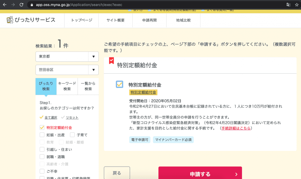This screenshot has width=301, height=179.
Task: Click the red bookmark ribbon beside 特別定額給付金 heading
Action: 111,60
